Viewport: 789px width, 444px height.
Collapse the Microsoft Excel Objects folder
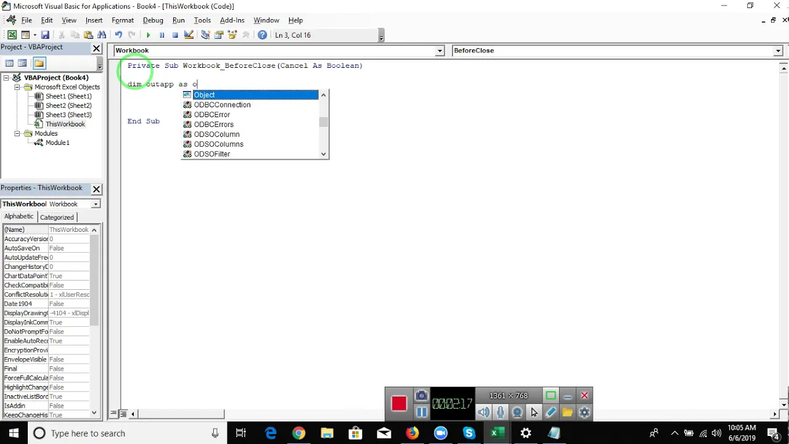tap(18, 87)
